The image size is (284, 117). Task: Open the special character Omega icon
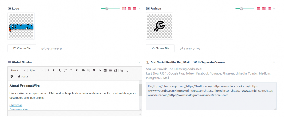tap(116, 71)
